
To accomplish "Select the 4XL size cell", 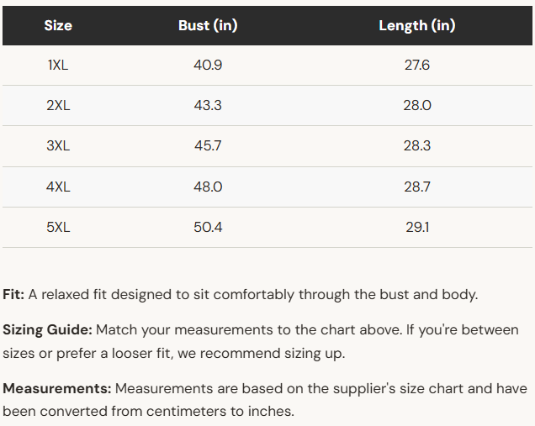I will coord(58,187).
